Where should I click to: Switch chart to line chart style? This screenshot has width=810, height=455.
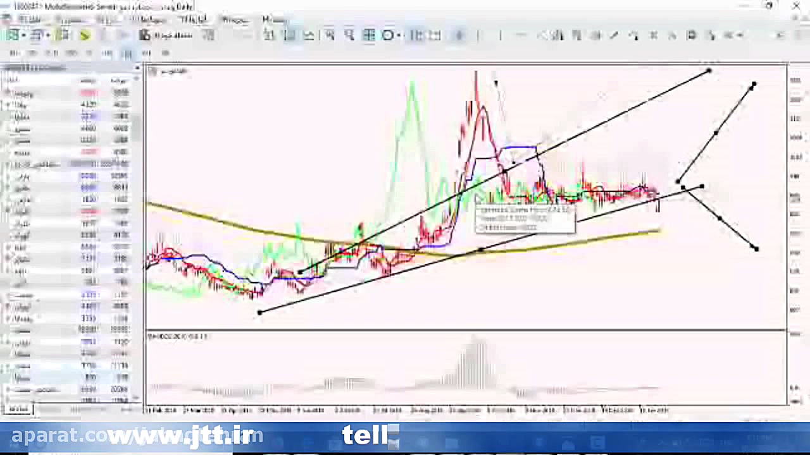[309, 35]
